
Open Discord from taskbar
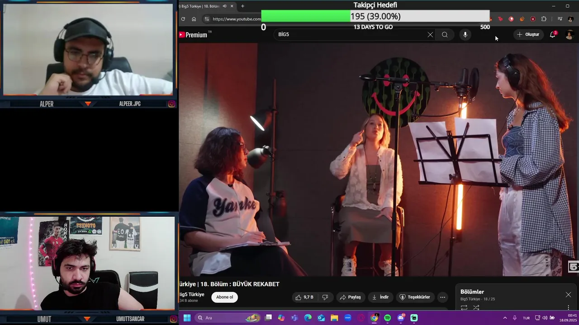click(401, 318)
